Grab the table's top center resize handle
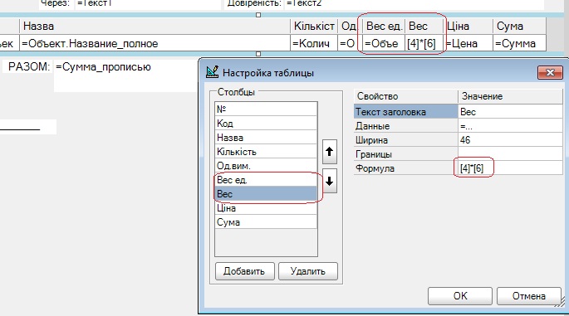This screenshot has height=316, width=569. point(258,15)
